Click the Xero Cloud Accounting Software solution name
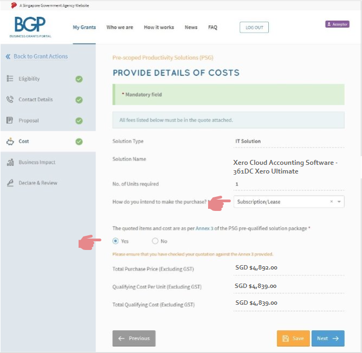This screenshot has width=362, height=353. tap(286, 167)
